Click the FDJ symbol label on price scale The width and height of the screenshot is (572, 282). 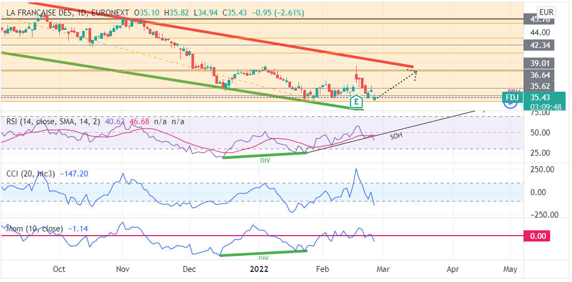pos(512,98)
